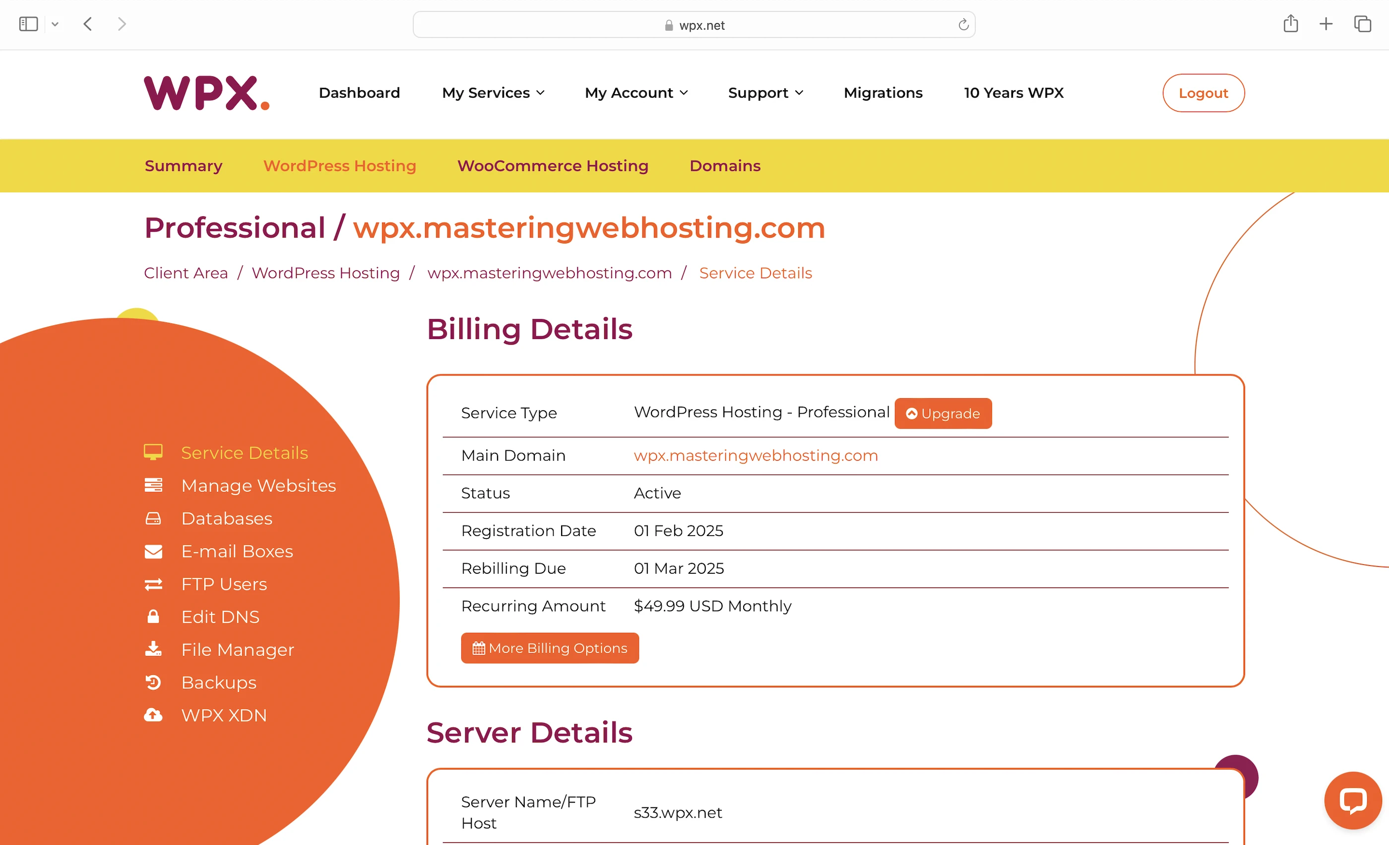Click the FTP Users arrows icon

pyautogui.click(x=153, y=584)
